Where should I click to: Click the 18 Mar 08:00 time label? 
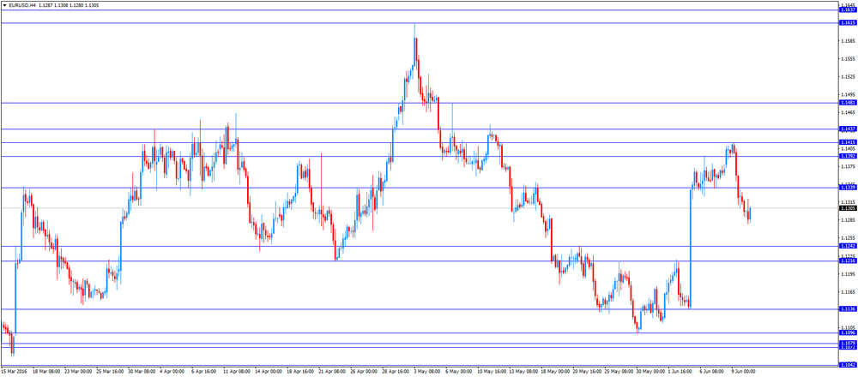[45, 371]
